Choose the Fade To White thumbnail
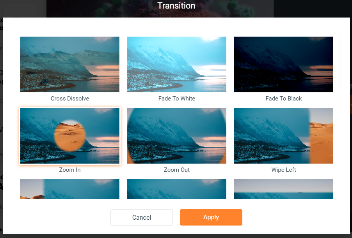 pos(177,64)
